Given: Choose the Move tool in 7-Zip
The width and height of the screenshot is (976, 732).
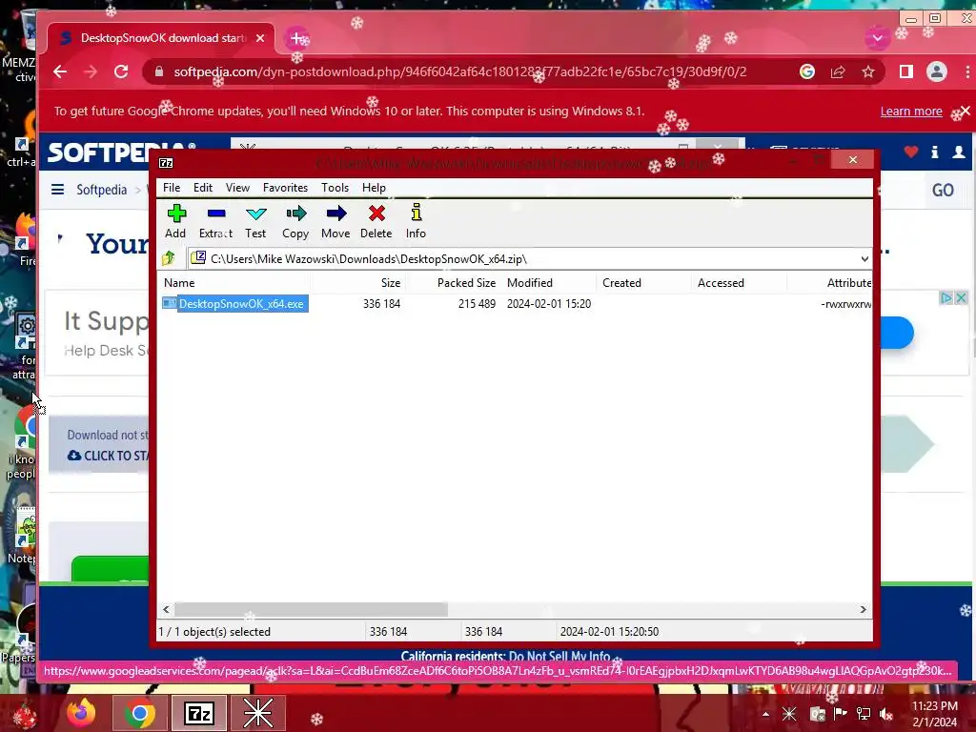Looking at the screenshot, I should pos(335,221).
